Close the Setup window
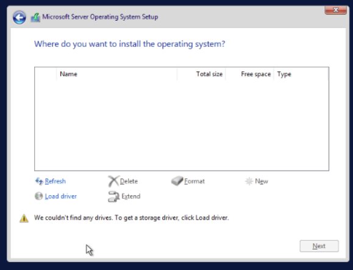 [336, 10]
